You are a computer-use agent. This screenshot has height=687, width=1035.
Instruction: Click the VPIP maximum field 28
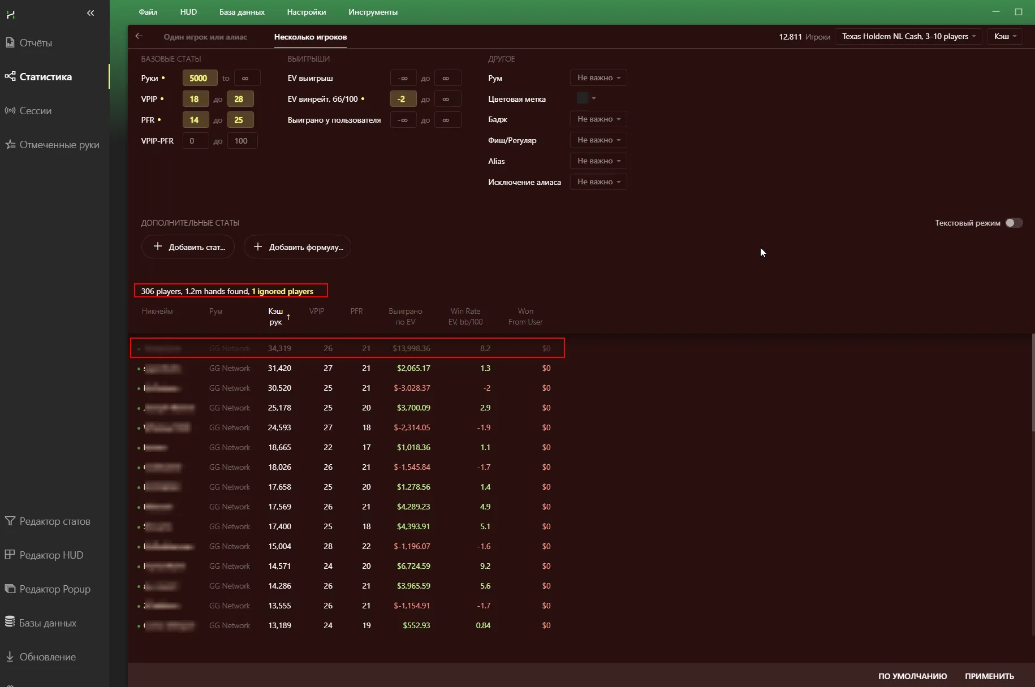point(240,99)
